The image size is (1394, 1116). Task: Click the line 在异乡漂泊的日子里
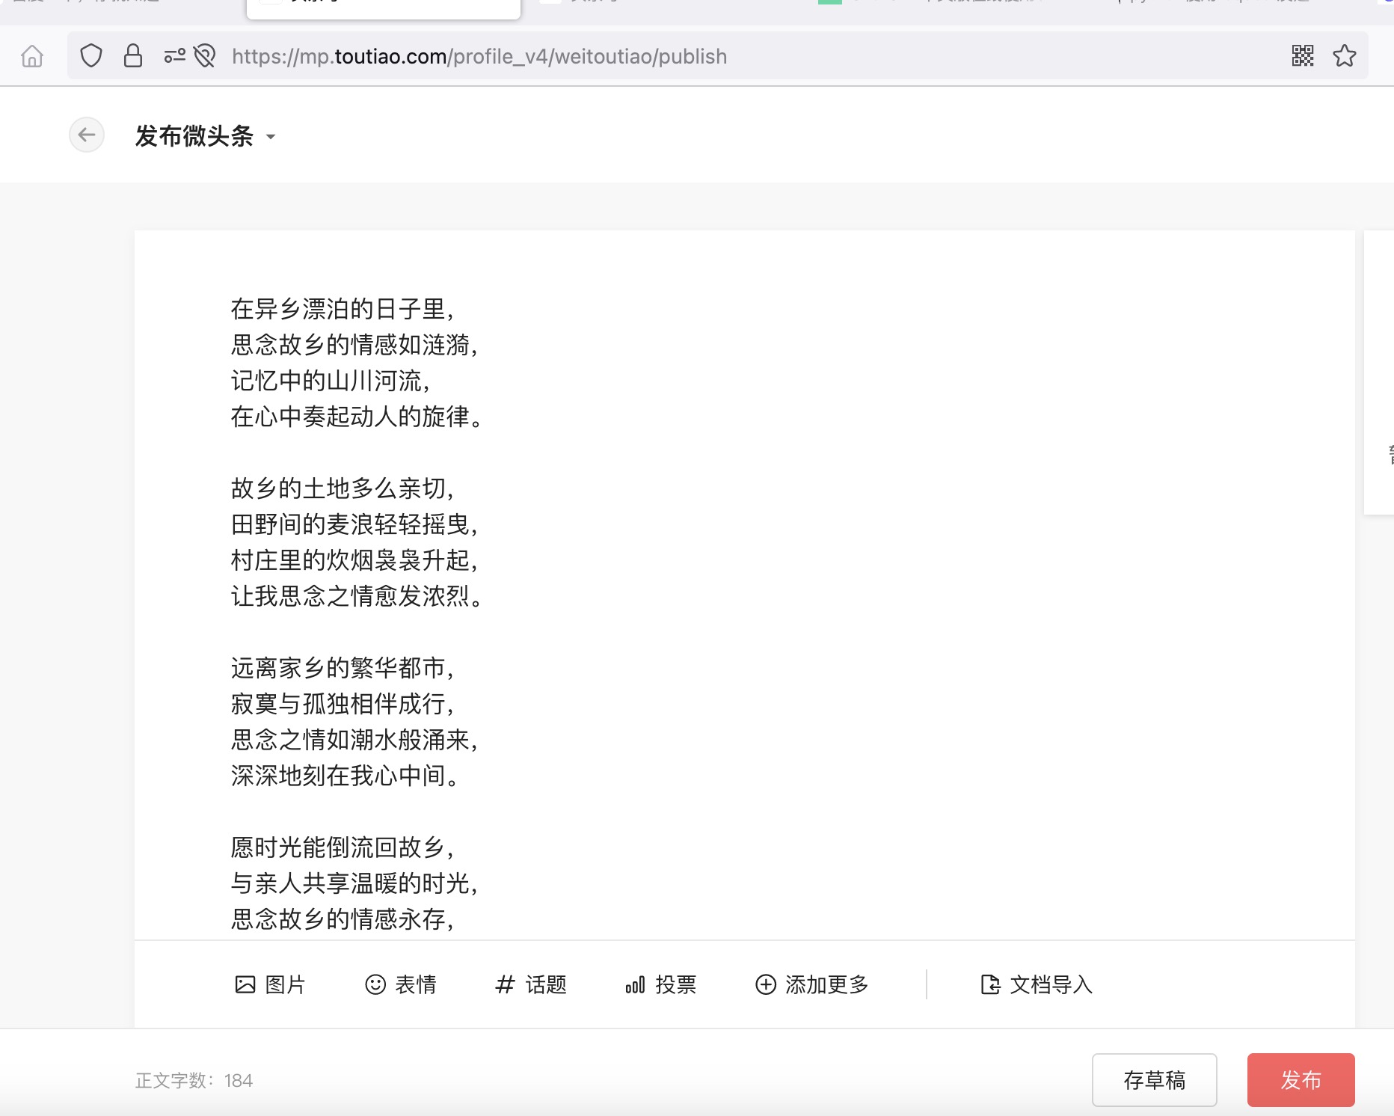343,309
